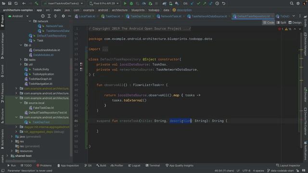Screen dimensions: 308x173
Task: Open the App Inspection tool window
Action: tap(68, 165)
